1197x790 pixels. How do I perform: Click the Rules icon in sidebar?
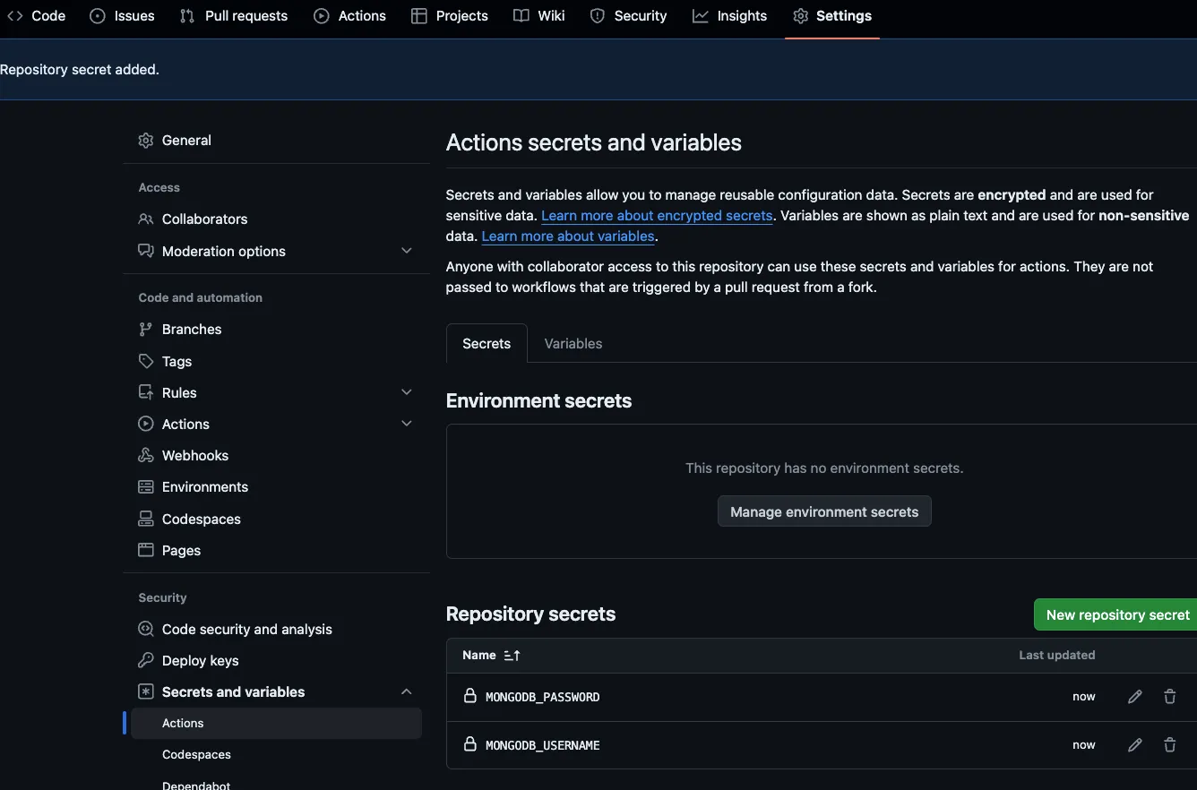[x=146, y=393]
